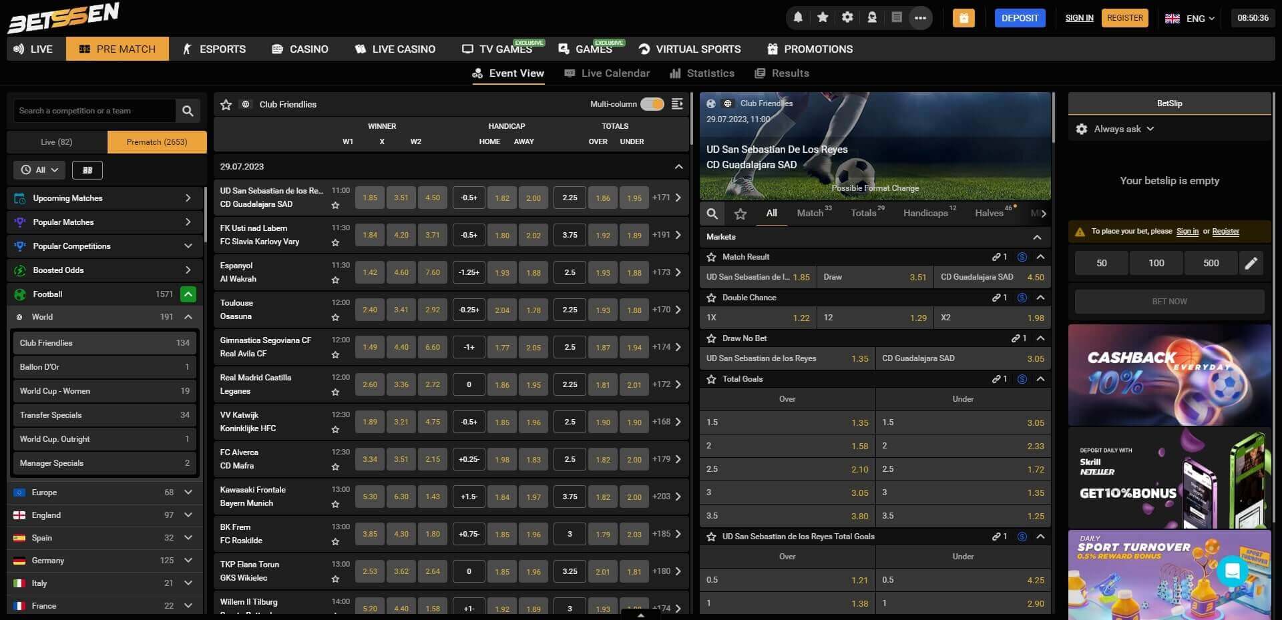Click the search magnifier beside competition field
Viewport: 1282px width, 620px height.
pos(188,111)
